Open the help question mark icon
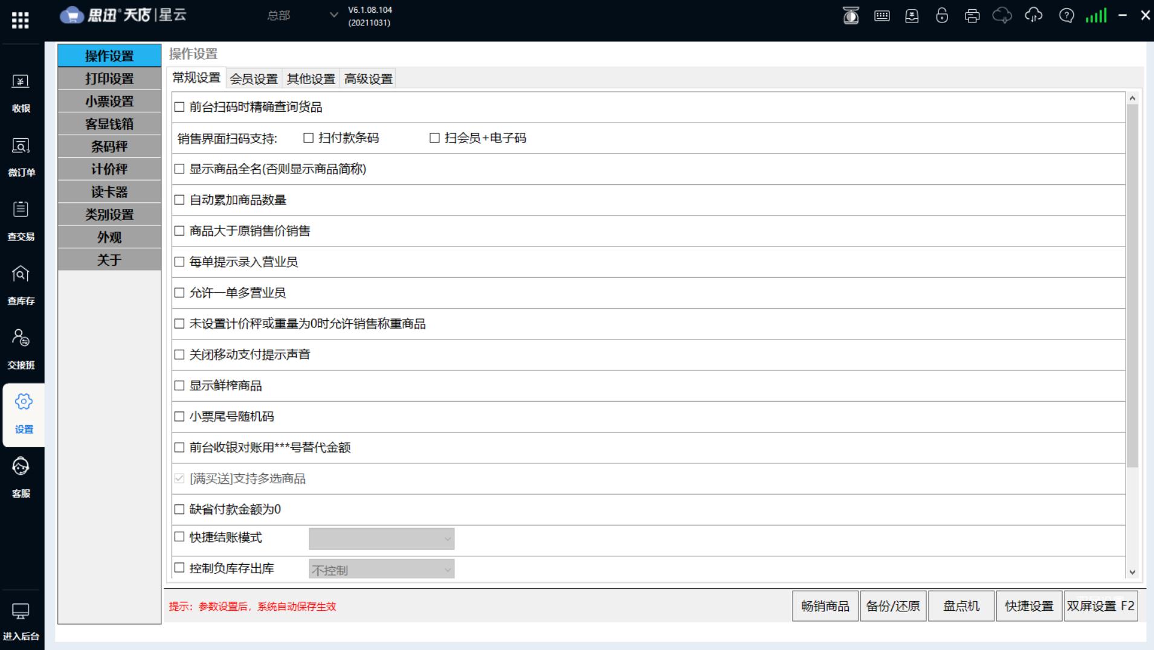This screenshot has width=1154, height=650. pyautogui.click(x=1066, y=16)
